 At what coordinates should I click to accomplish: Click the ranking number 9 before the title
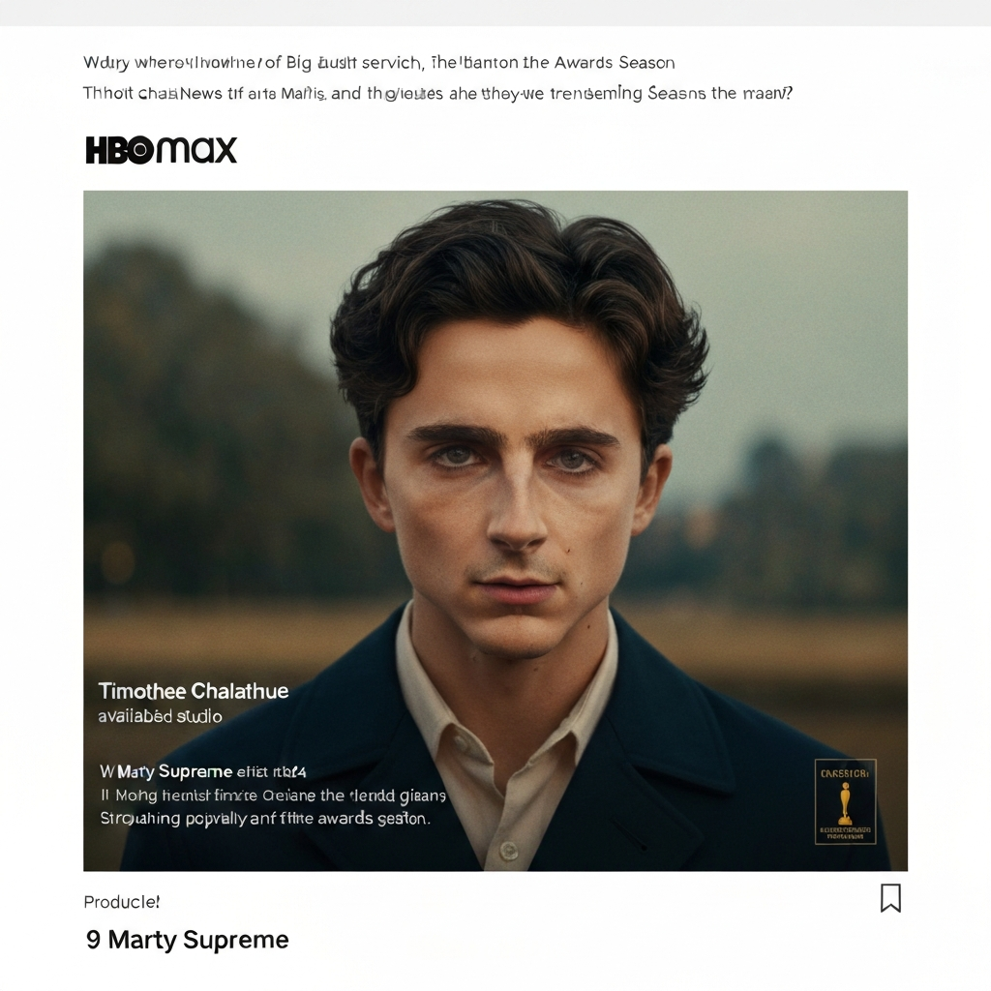93,940
